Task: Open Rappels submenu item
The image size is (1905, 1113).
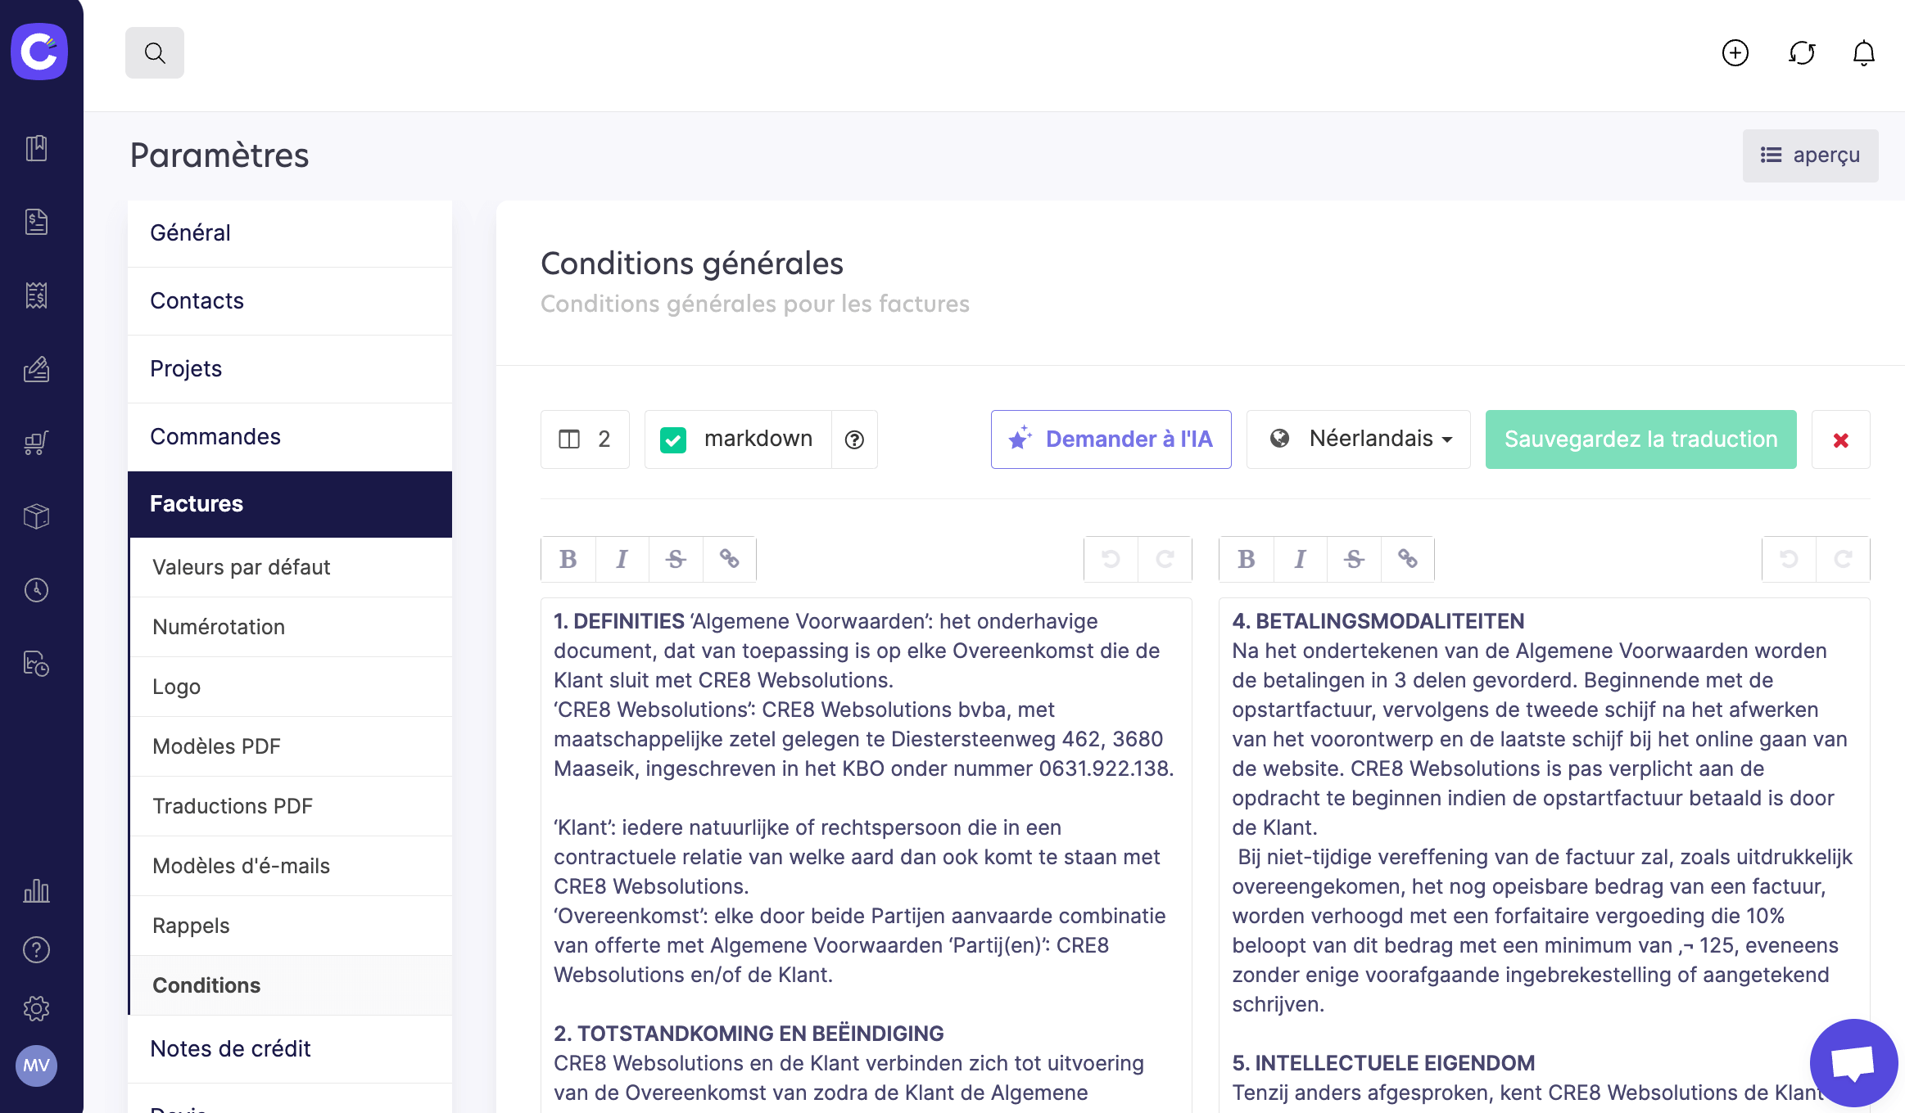Action: [292, 926]
